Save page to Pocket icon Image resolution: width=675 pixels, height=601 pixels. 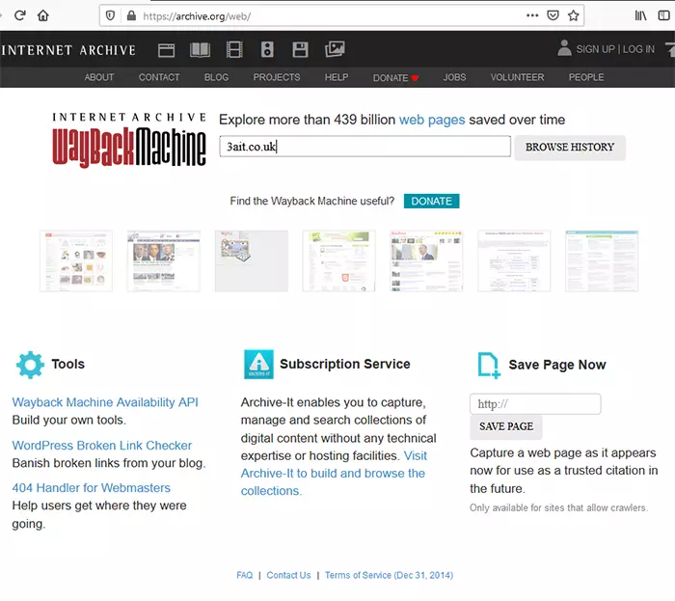tap(553, 16)
